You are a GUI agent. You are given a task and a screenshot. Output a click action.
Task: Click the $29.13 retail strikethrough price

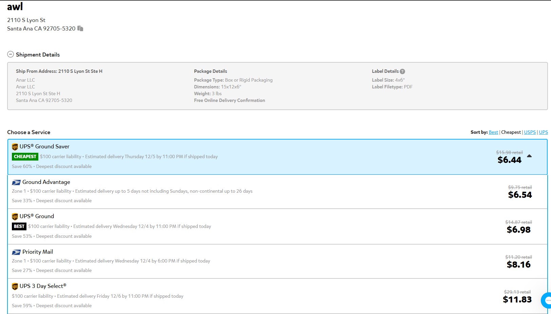click(517, 292)
